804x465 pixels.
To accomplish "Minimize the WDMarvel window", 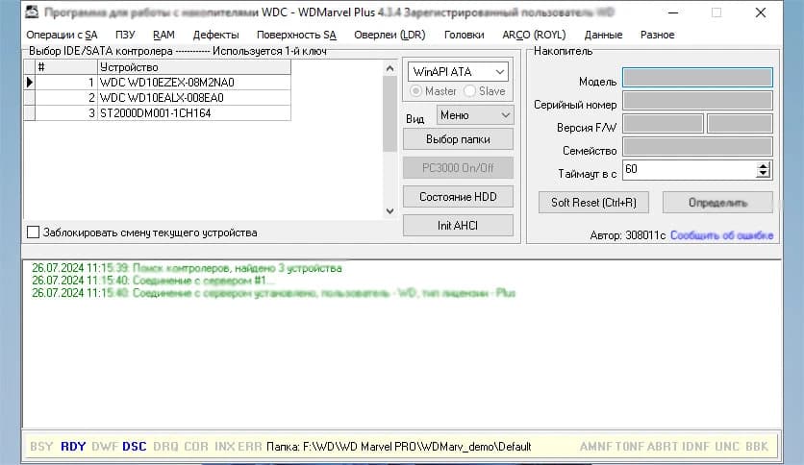I will (673, 12).
